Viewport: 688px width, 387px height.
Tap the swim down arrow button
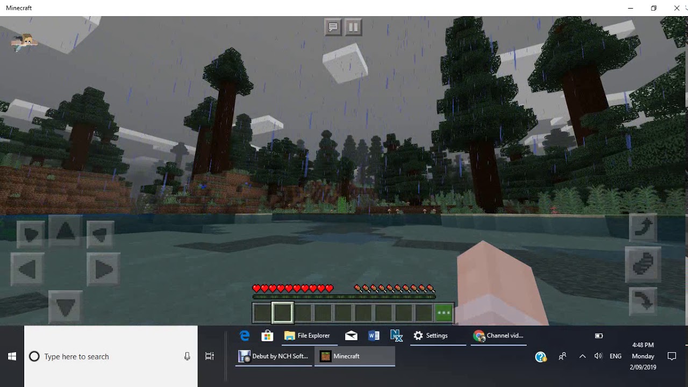[x=643, y=301]
